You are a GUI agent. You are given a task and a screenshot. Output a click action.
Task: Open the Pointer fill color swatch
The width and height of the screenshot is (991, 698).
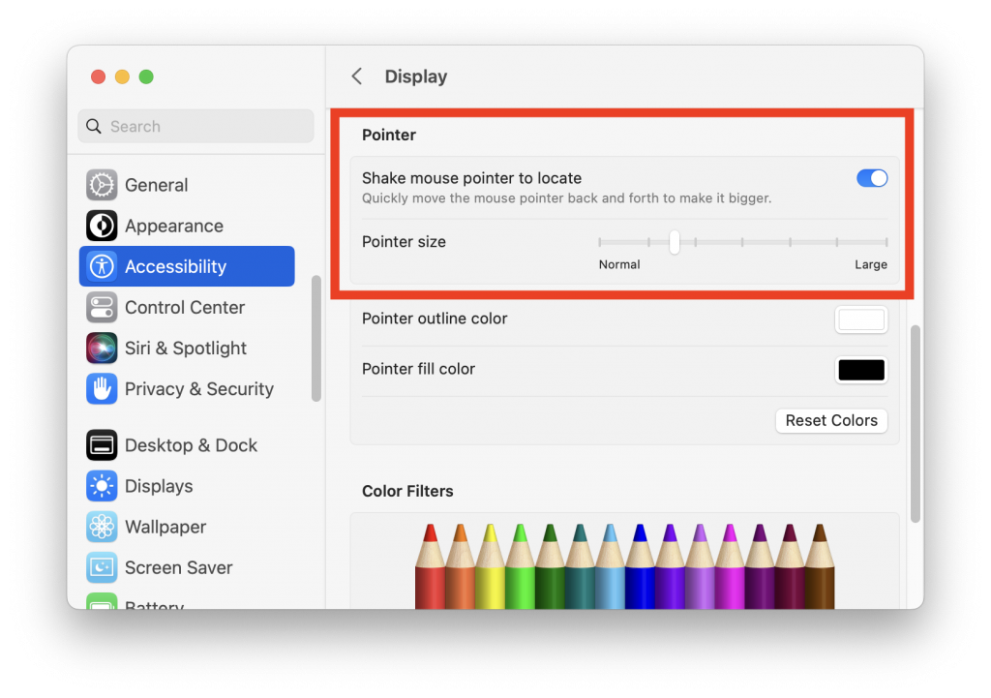pos(860,370)
